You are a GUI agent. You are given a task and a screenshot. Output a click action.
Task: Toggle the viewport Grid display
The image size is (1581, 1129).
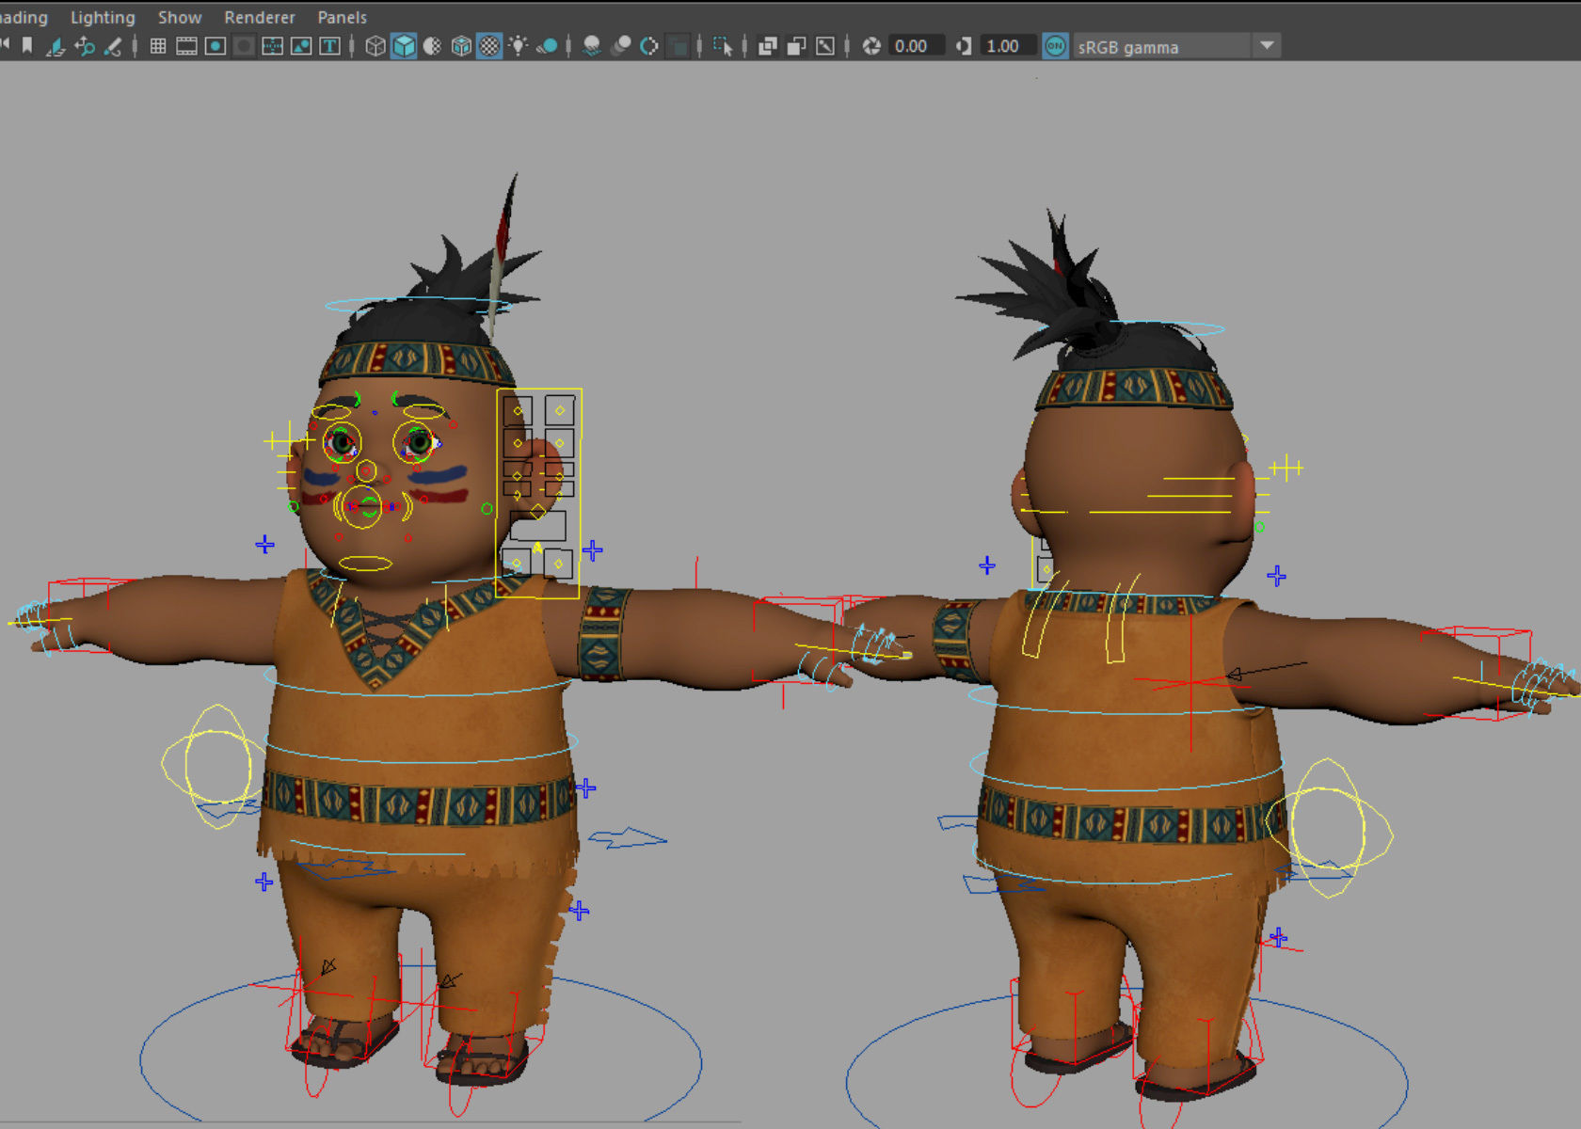click(158, 46)
